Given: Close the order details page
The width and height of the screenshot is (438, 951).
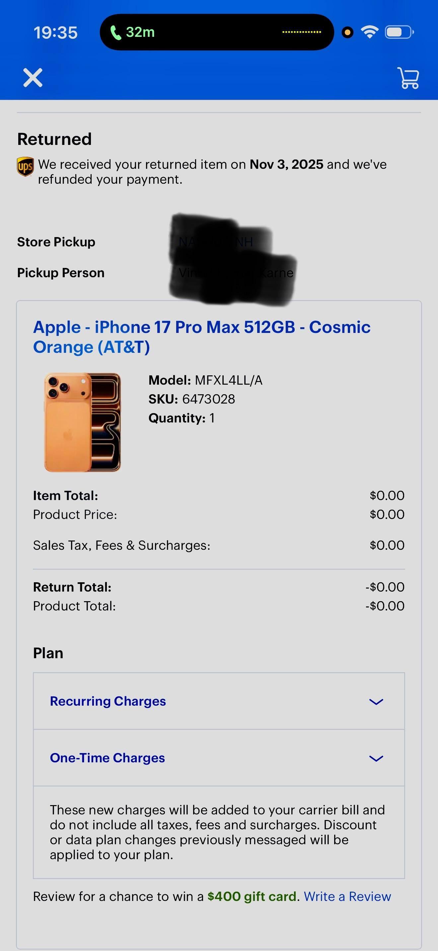Looking at the screenshot, I should click(33, 78).
